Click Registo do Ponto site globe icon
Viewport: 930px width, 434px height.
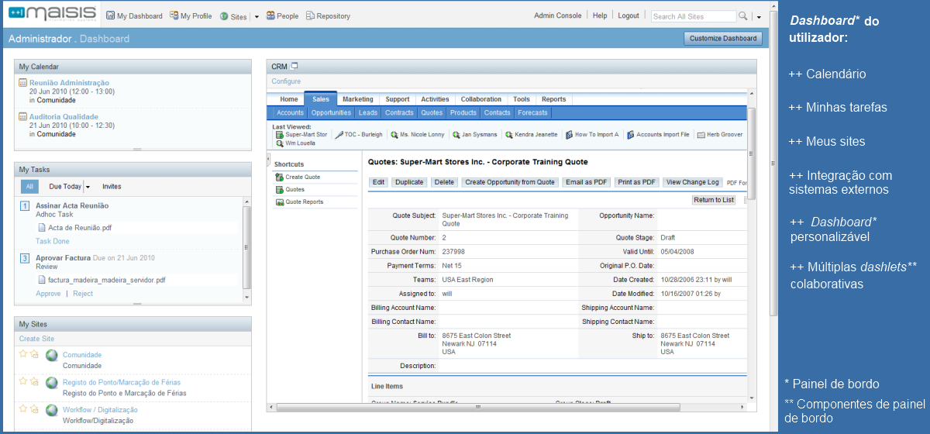click(x=52, y=383)
